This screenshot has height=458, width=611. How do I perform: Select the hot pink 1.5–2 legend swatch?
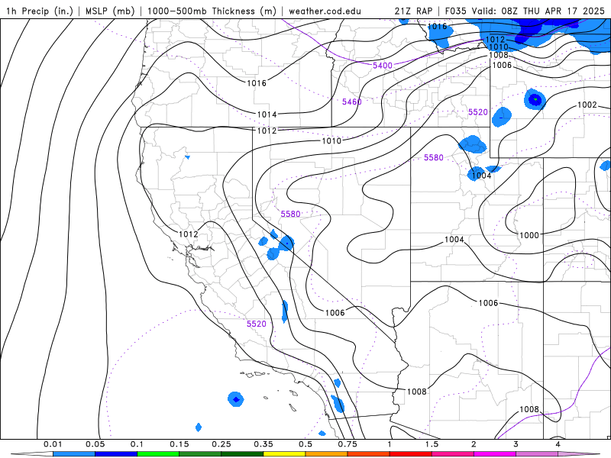pyautogui.click(x=453, y=454)
